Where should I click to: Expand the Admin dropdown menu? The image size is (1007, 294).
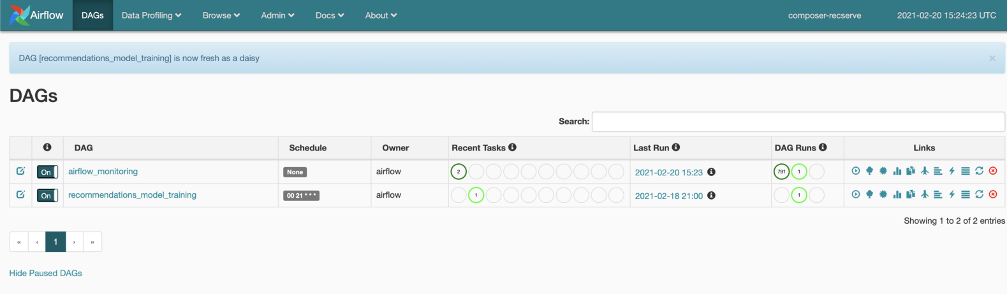pos(277,15)
